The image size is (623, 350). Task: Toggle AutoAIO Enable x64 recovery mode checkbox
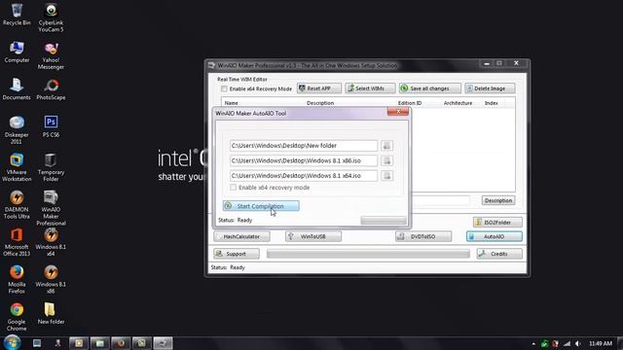[x=234, y=188]
